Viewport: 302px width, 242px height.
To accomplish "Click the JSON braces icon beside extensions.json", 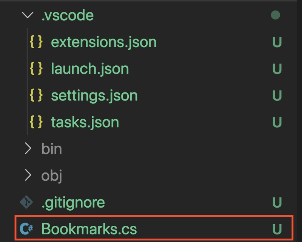I will tap(36, 42).
